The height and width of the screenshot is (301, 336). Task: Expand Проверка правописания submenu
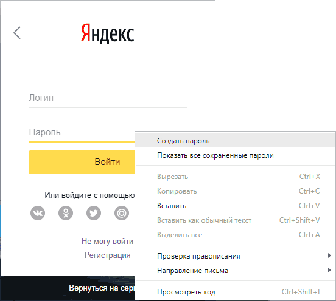pos(236,256)
